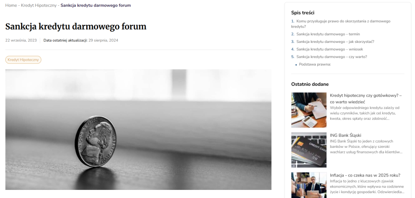The image size is (415, 198).
Task: Click the 'Sankcja kredytu darmowego forum' headline
Action: pyautogui.click(x=76, y=26)
